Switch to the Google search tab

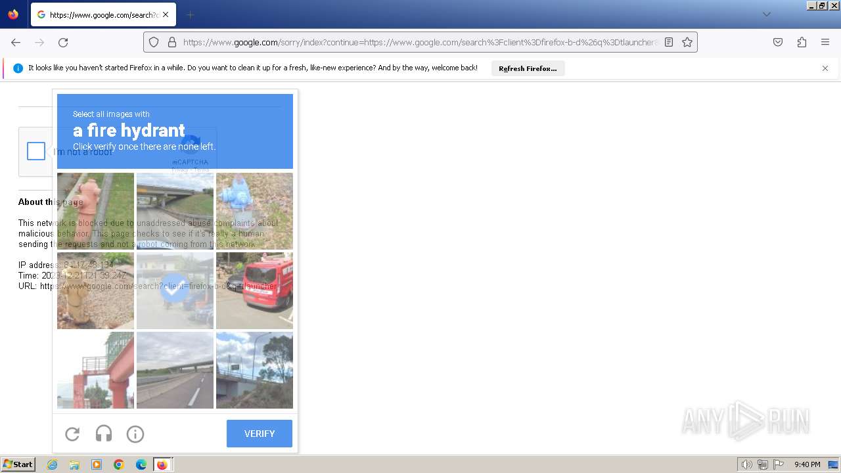click(x=102, y=14)
